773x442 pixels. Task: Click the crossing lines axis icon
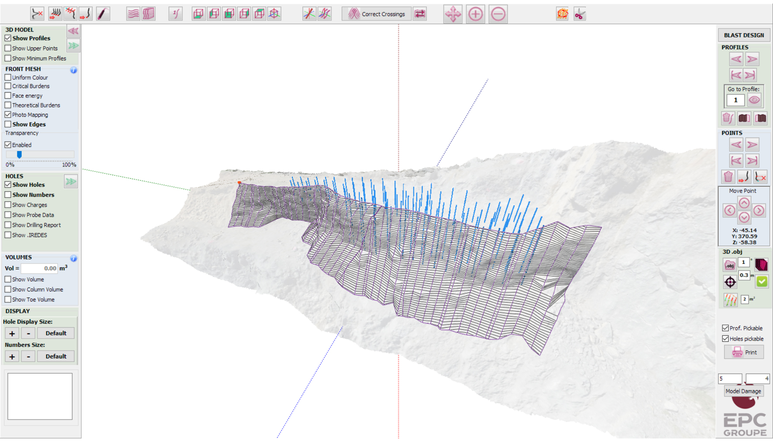pos(309,14)
